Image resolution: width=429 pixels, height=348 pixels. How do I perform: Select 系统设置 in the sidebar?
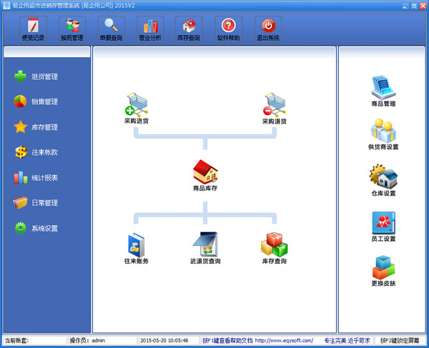coord(36,228)
